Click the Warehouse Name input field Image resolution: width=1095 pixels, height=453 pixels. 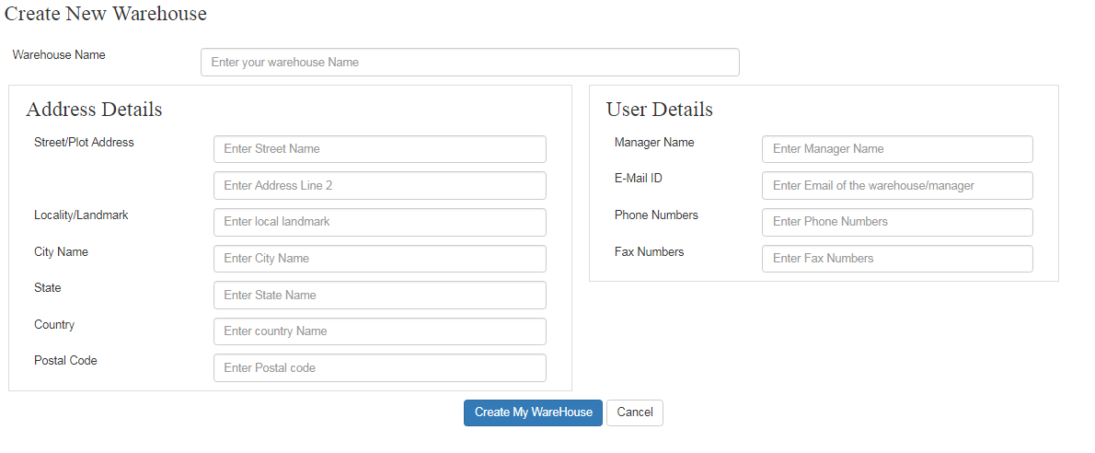pos(469,63)
